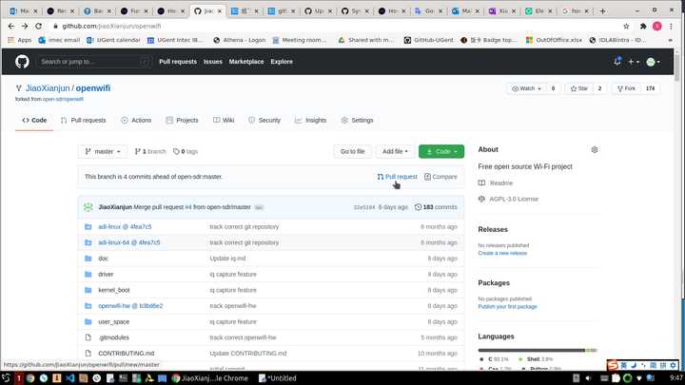
Task: Click the browser forward arrow
Action: (25, 27)
